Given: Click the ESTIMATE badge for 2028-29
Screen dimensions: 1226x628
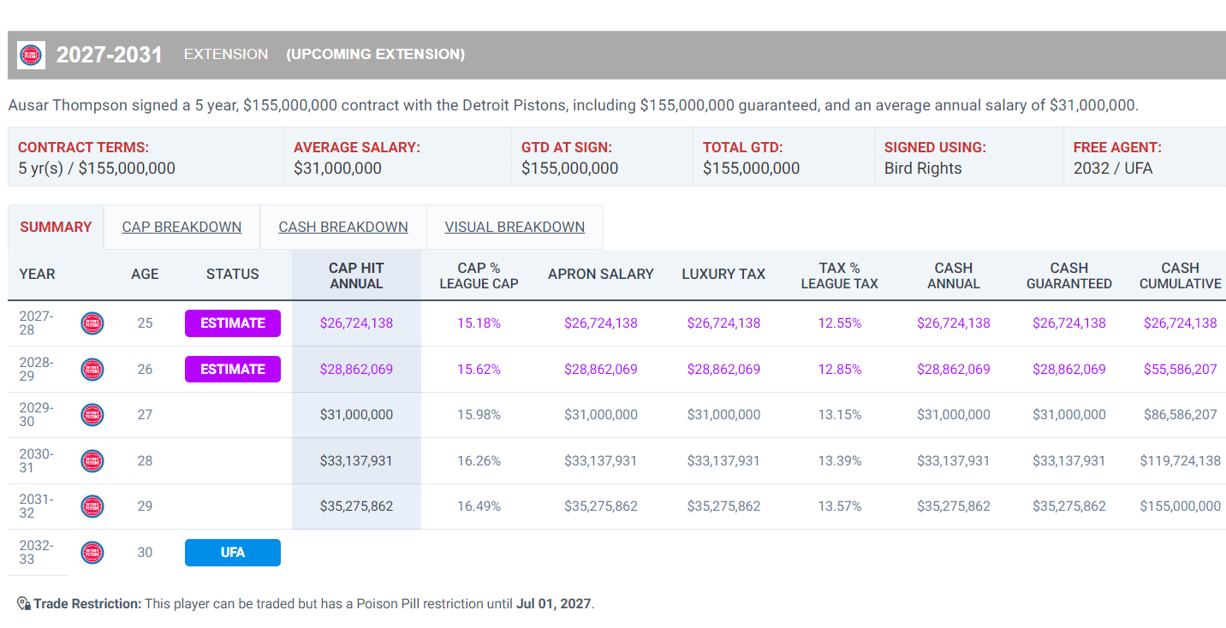Looking at the screenshot, I should [233, 370].
